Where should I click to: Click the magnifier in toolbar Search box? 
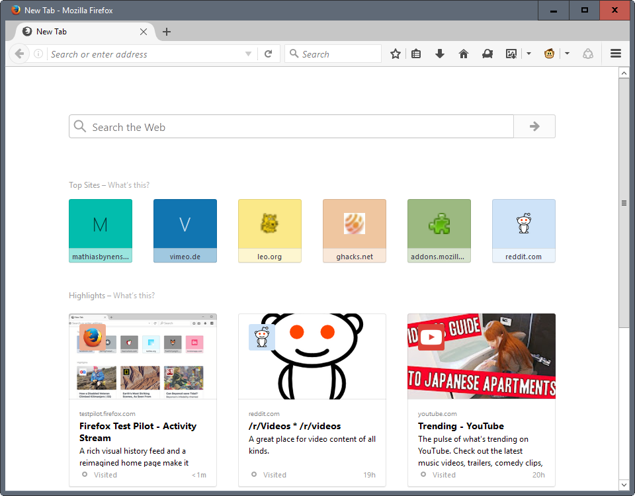(294, 54)
